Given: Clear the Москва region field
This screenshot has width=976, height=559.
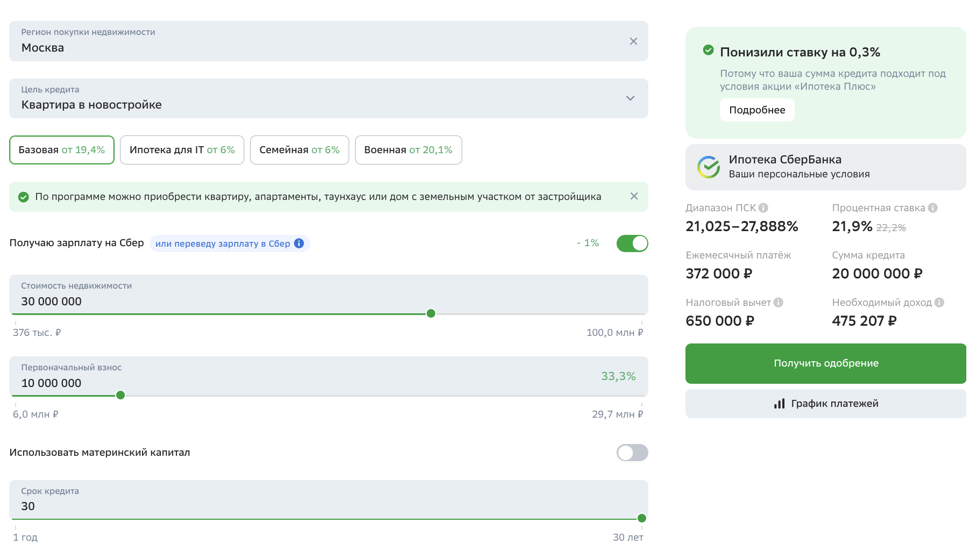Looking at the screenshot, I should (x=633, y=41).
